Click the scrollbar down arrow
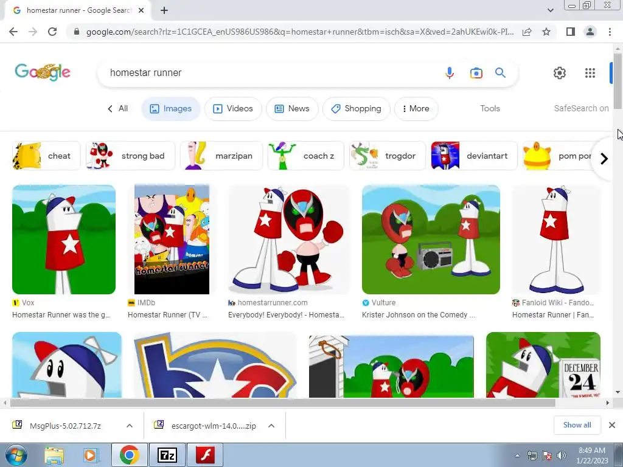This screenshot has height=467, width=623. pyautogui.click(x=618, y=392)
